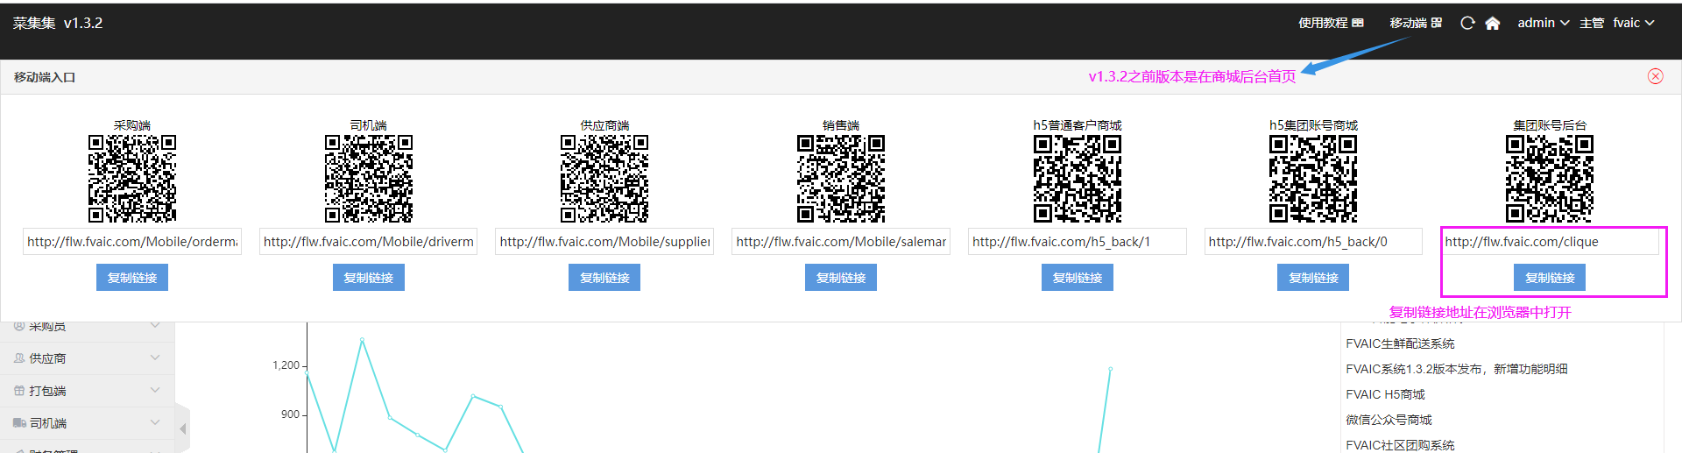The height and width of the screenshot is (453, 1682).
Task: Copy the 采购端 link
Action: point(132,278)
